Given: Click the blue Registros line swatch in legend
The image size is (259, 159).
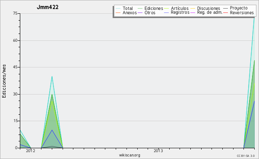Looking at the screenshot, I should pyautogui.click(x=167, y=12).
